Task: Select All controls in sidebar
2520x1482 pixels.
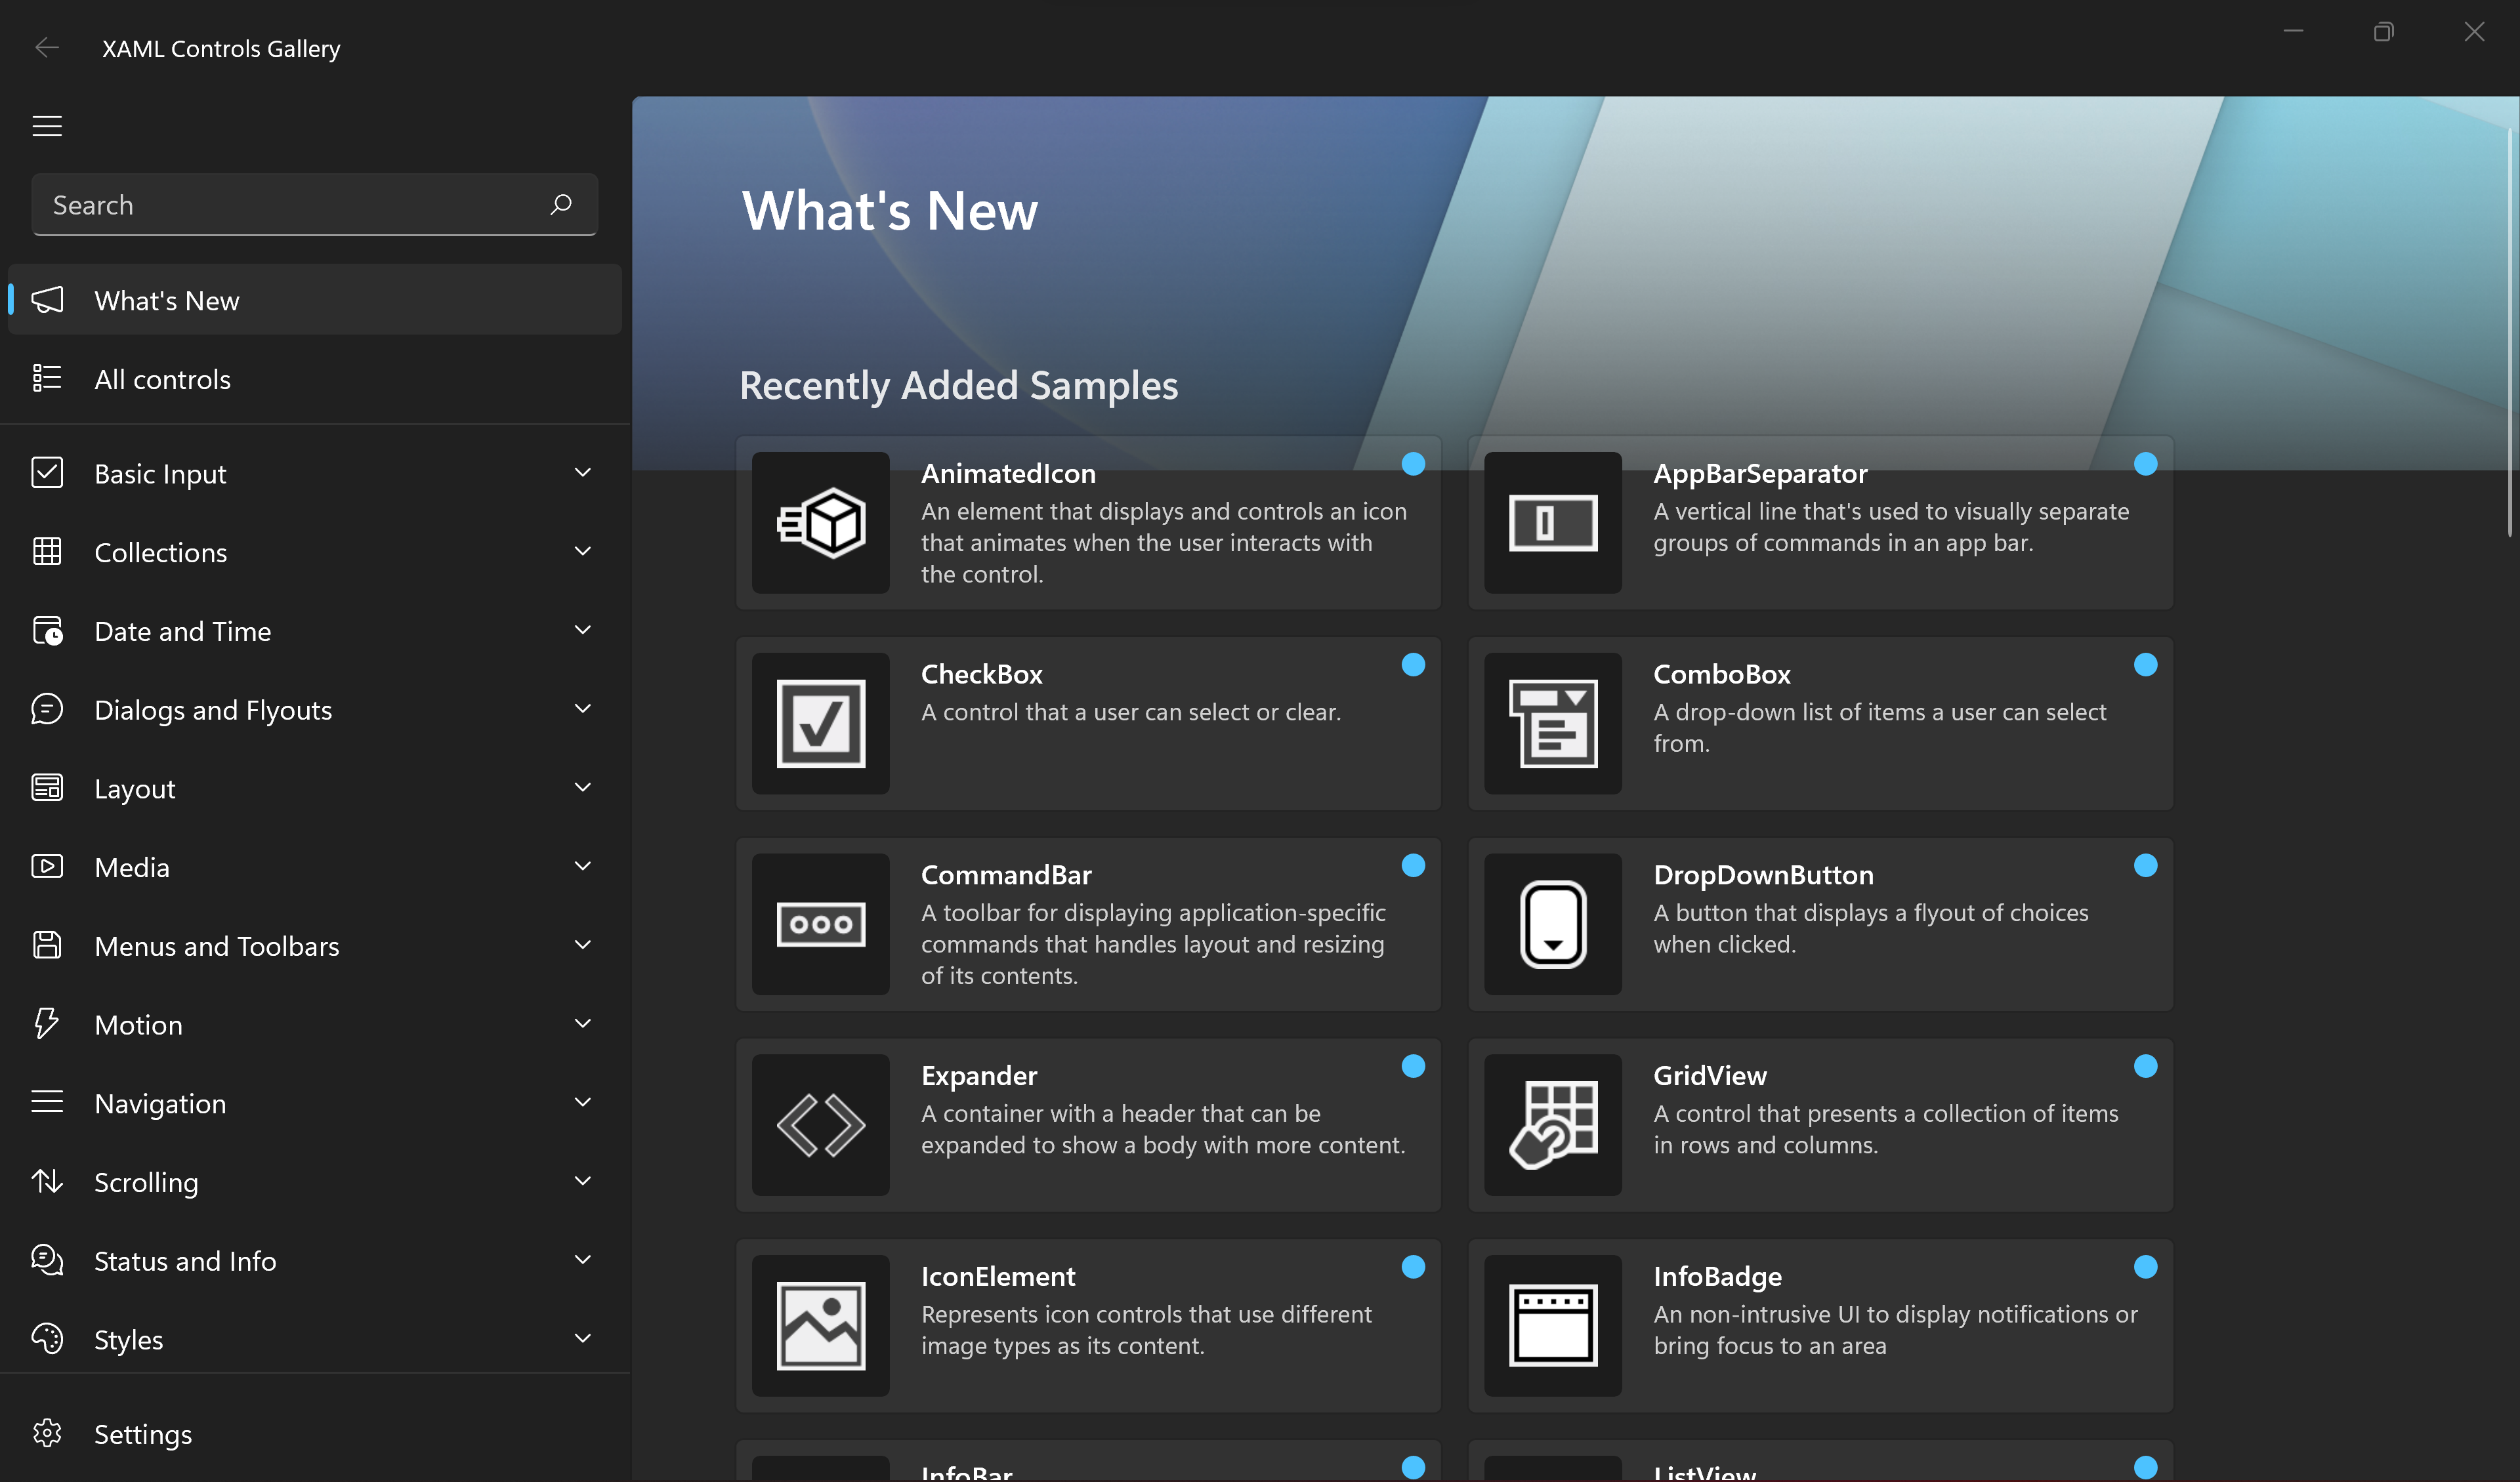Action: point(162,379)
